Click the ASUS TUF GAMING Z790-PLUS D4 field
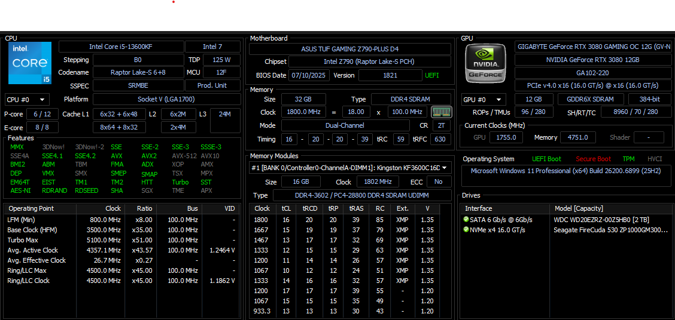The image size is (675, 320). click(349, 49)
